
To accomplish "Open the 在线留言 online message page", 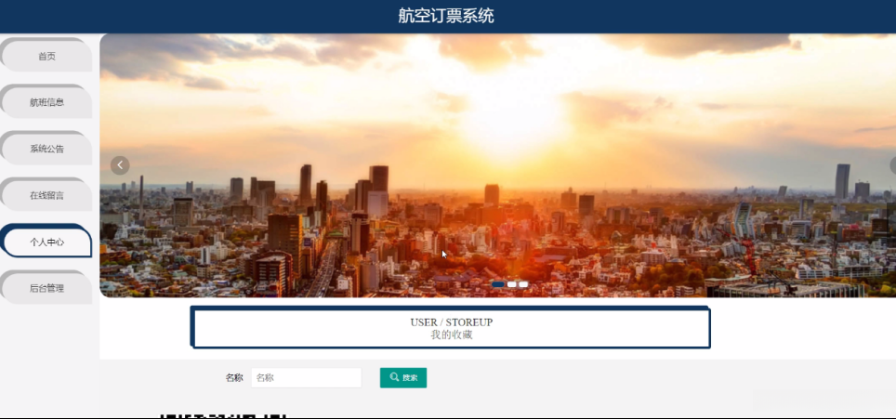I will [46, 195].
